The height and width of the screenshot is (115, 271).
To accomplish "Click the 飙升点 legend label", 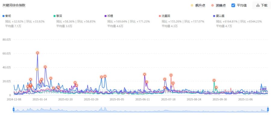I will pos(200,5).
